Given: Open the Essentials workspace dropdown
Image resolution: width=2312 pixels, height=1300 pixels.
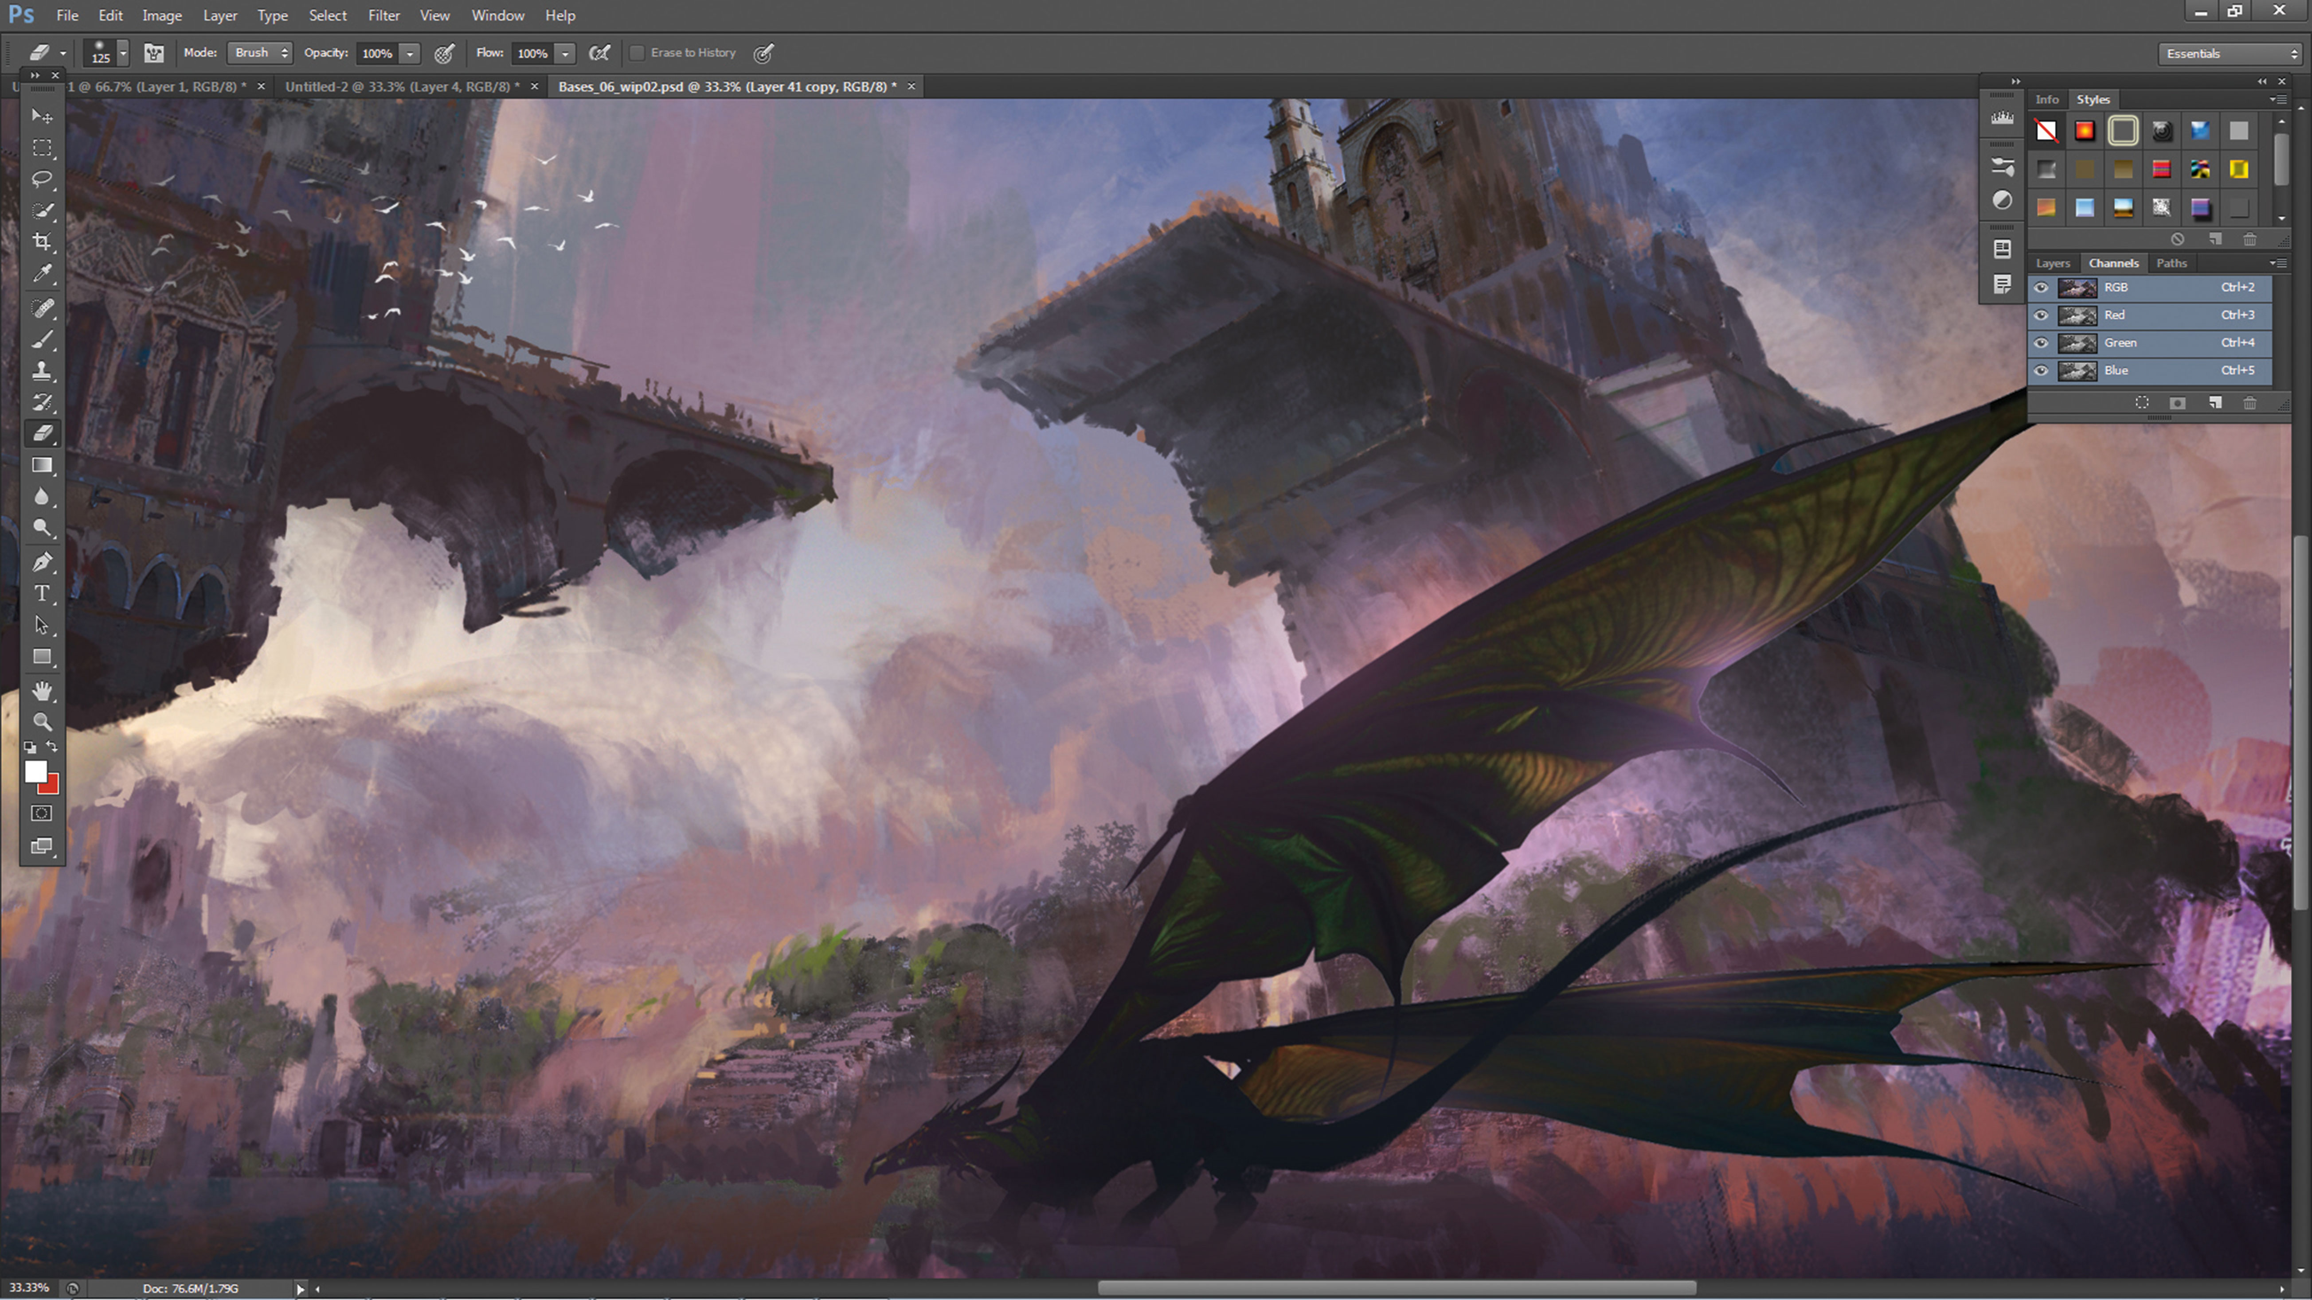Looking at the screenshot, I should click(x=2230, y=54).
